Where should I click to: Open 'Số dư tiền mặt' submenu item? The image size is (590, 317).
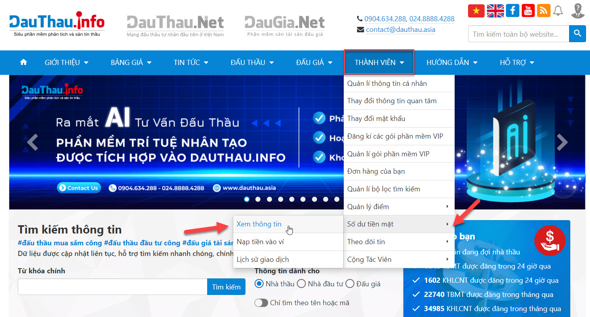pos(399,224)
